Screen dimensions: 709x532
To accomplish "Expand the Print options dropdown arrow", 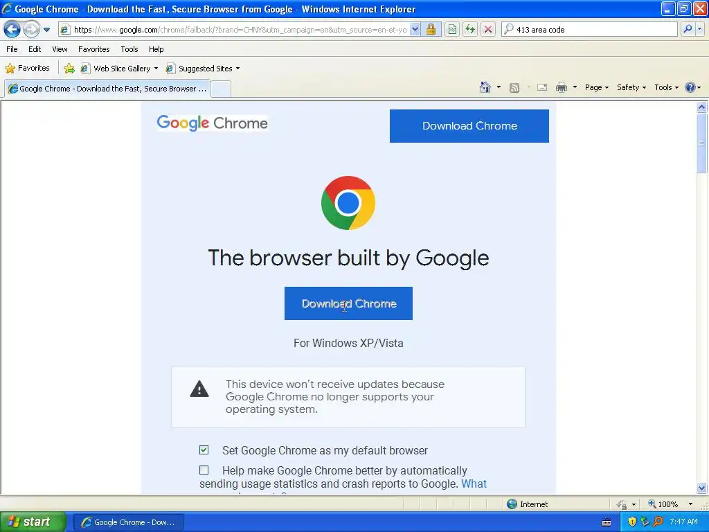I will click(x=575, y=87).
